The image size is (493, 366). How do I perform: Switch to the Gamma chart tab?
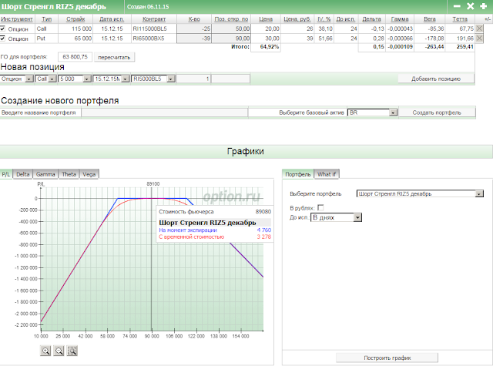[x=45, y=174]
